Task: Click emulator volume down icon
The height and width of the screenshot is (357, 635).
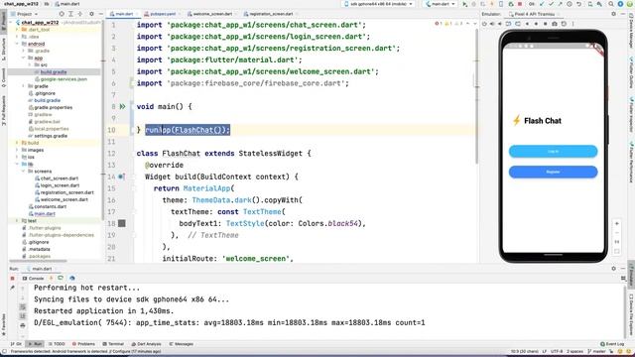Action: (500, 24)
